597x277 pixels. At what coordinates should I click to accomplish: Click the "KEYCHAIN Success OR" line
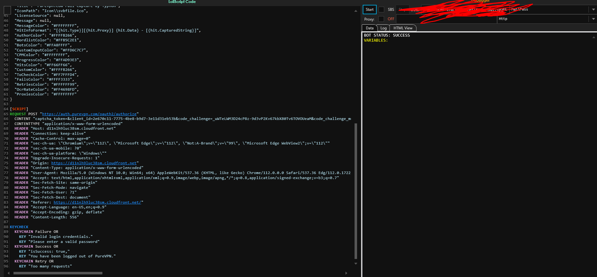click(36, 246)
